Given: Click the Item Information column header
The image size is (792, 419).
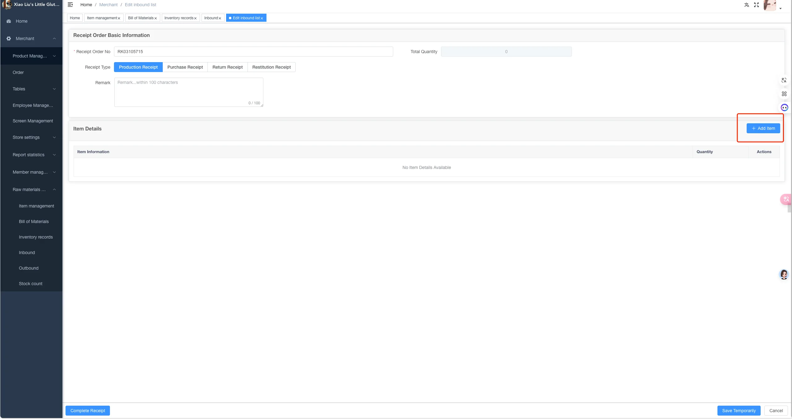Looking at the screenshot, I should [383, 152].
